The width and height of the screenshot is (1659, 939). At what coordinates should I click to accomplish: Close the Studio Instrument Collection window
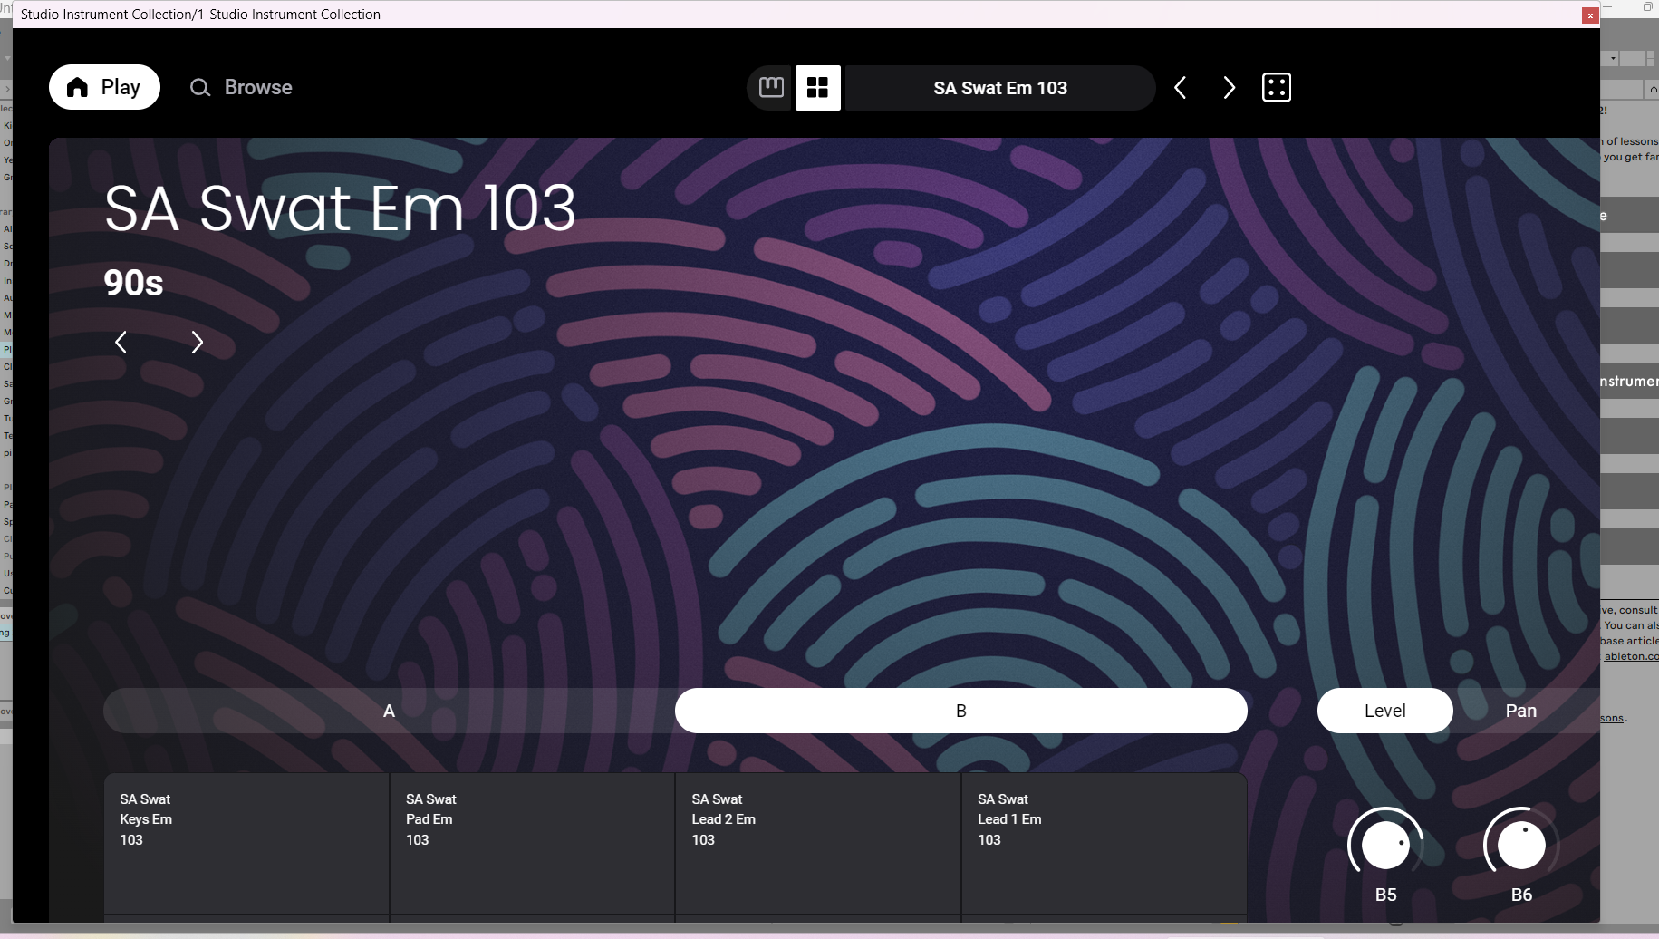click(x=1590, y=15)
